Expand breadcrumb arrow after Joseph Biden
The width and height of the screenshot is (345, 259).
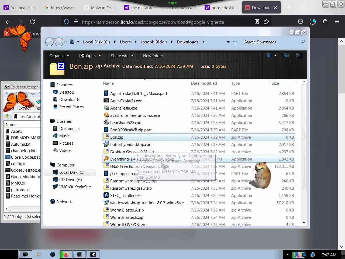point(172,42)
